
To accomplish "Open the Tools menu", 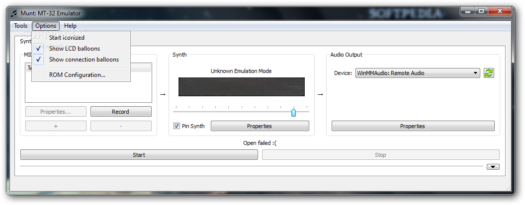I will pos(21,26).
